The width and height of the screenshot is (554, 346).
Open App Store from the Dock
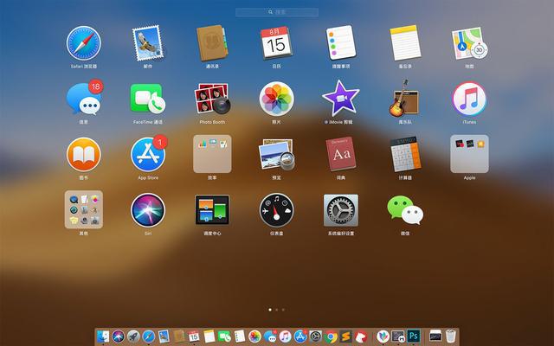point(300,336)
